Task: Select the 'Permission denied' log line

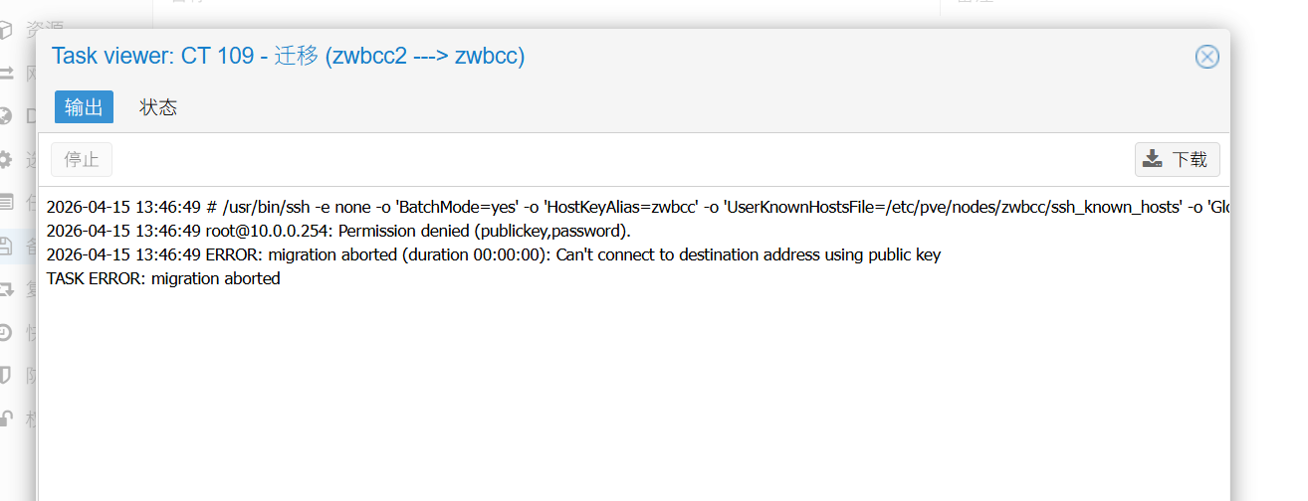Action: [x=338, y=231]
